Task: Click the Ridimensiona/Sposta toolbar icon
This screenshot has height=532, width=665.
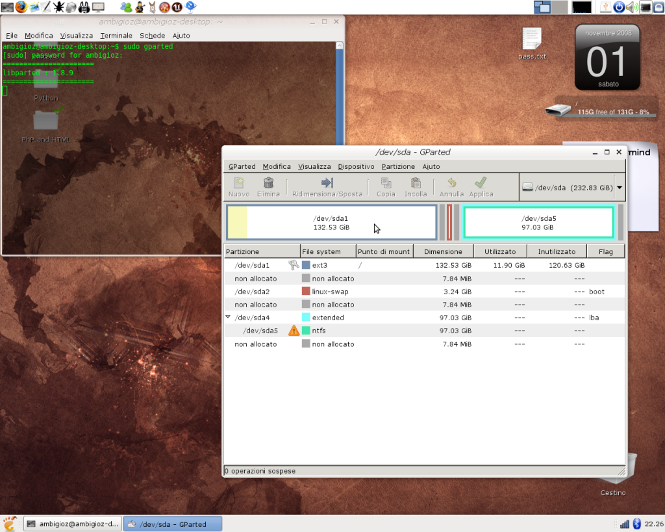Action: (x=327, y=184)
